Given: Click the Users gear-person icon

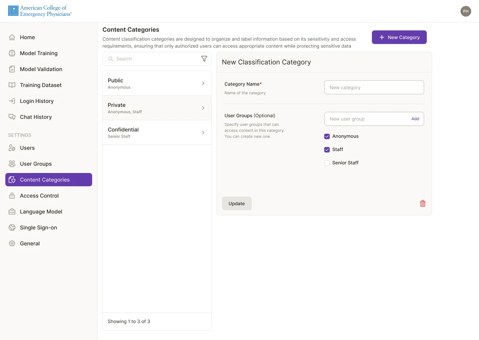Looking at the screenshot, I should coord(12,148).
